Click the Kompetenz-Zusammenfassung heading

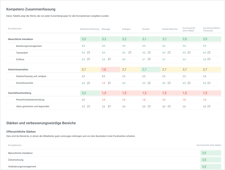click(x=31, y=9)
